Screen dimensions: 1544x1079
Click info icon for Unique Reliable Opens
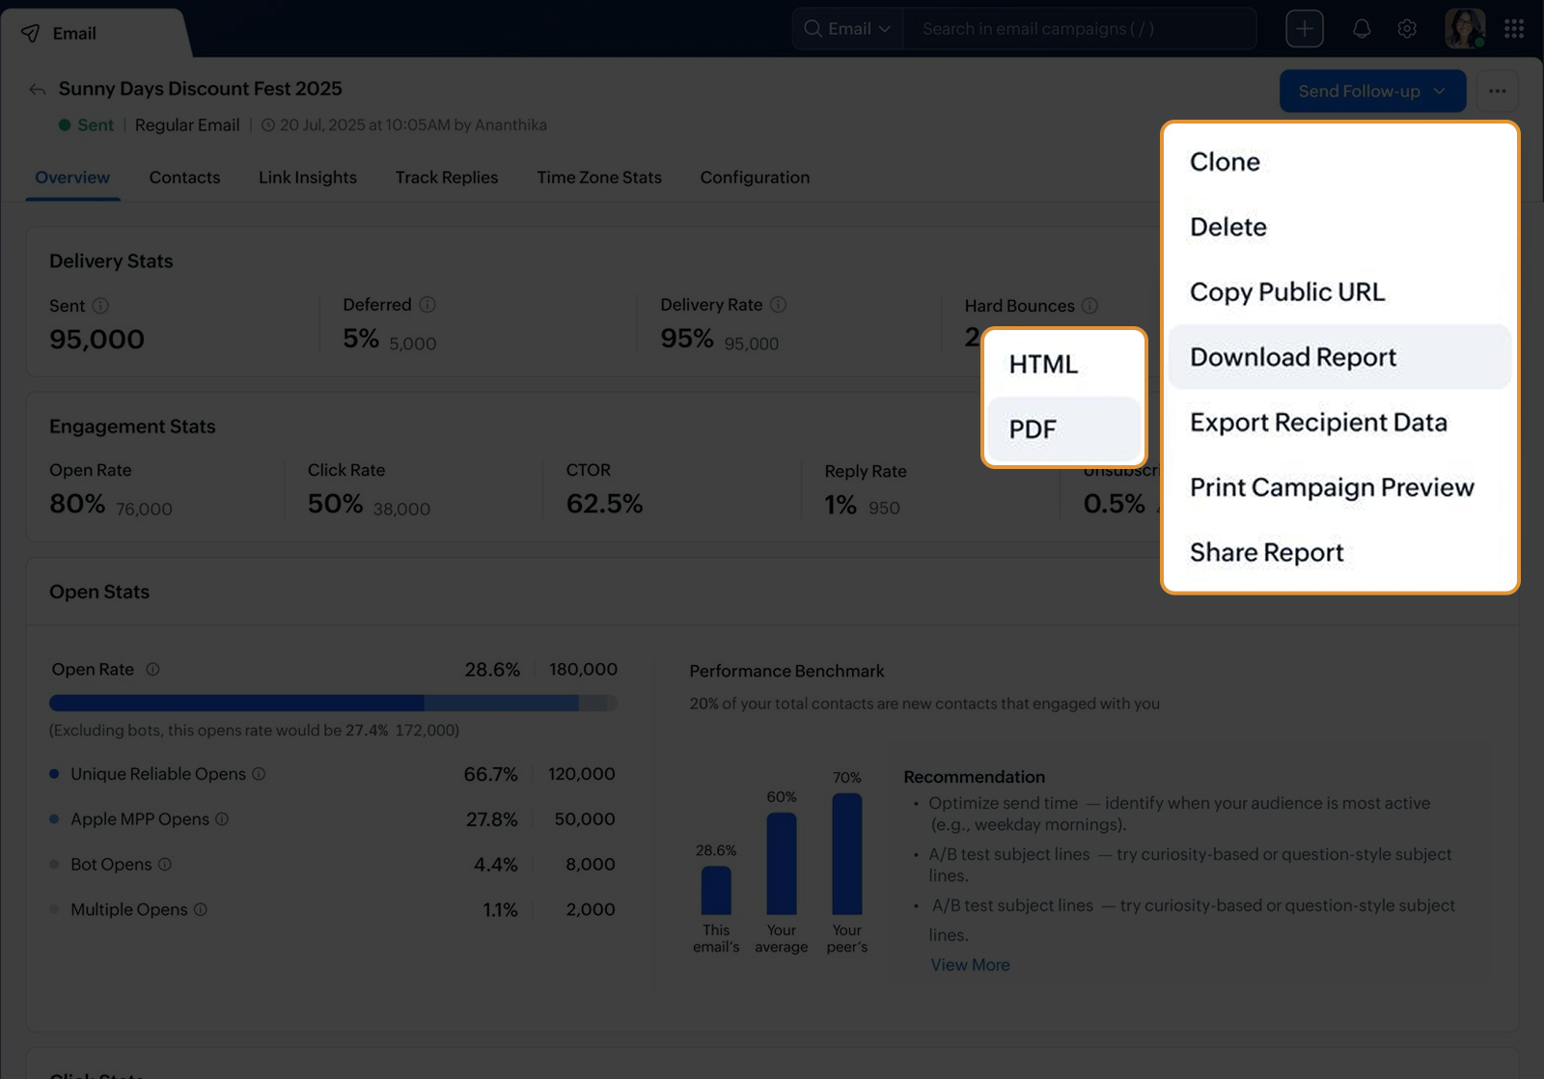(x=259, y=774)
